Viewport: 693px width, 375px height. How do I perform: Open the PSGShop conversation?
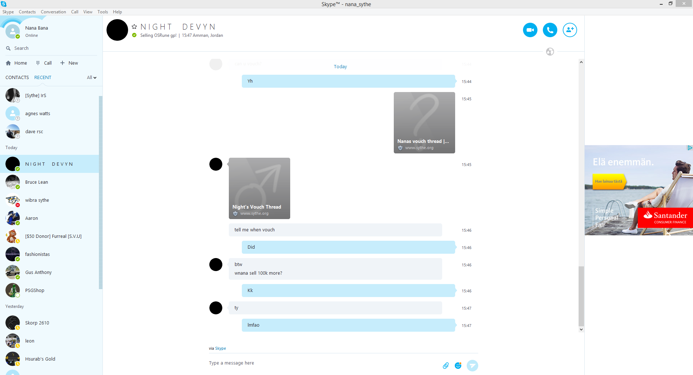(x=49, y=290)
